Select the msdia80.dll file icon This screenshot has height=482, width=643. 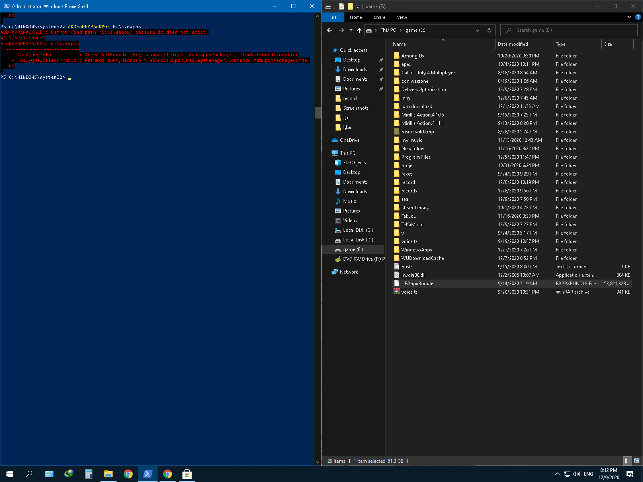pos(397,275)
